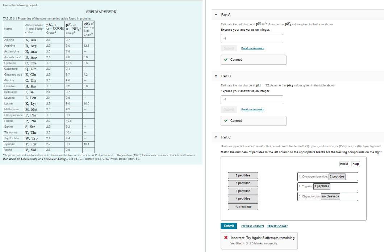Screen dimensions: 384x252
Task: Click the Cyanogen bromide answer blank
Action: point(338,176)
